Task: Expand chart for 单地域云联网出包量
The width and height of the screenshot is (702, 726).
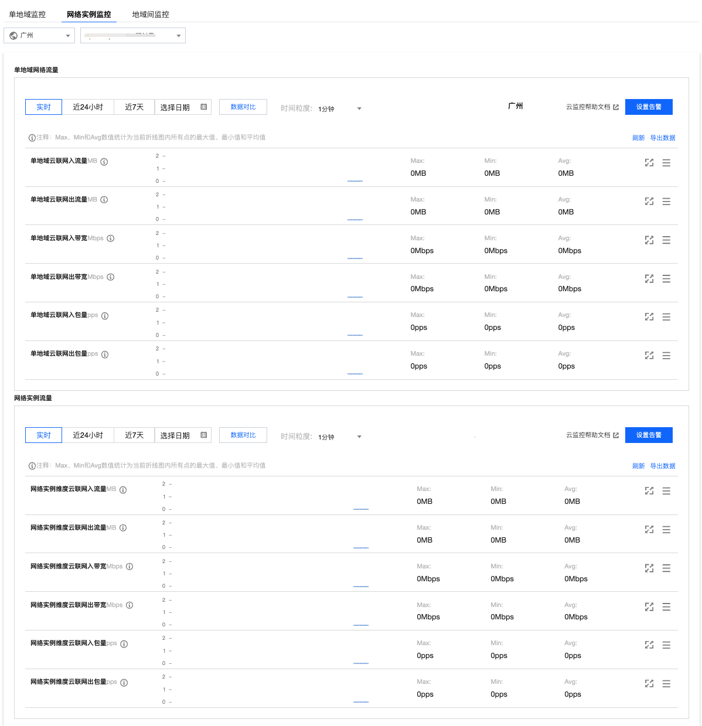Action: [x=649, y=356]
